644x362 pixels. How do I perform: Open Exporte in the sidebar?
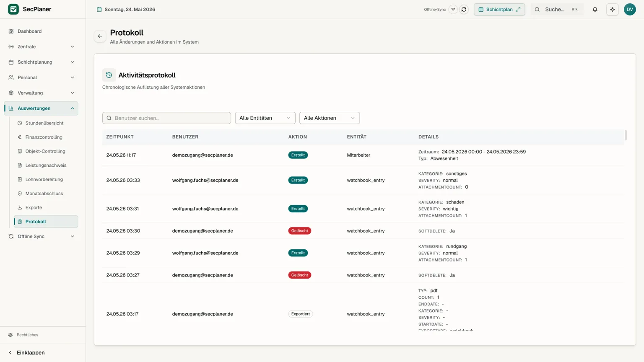click(46, 207)
